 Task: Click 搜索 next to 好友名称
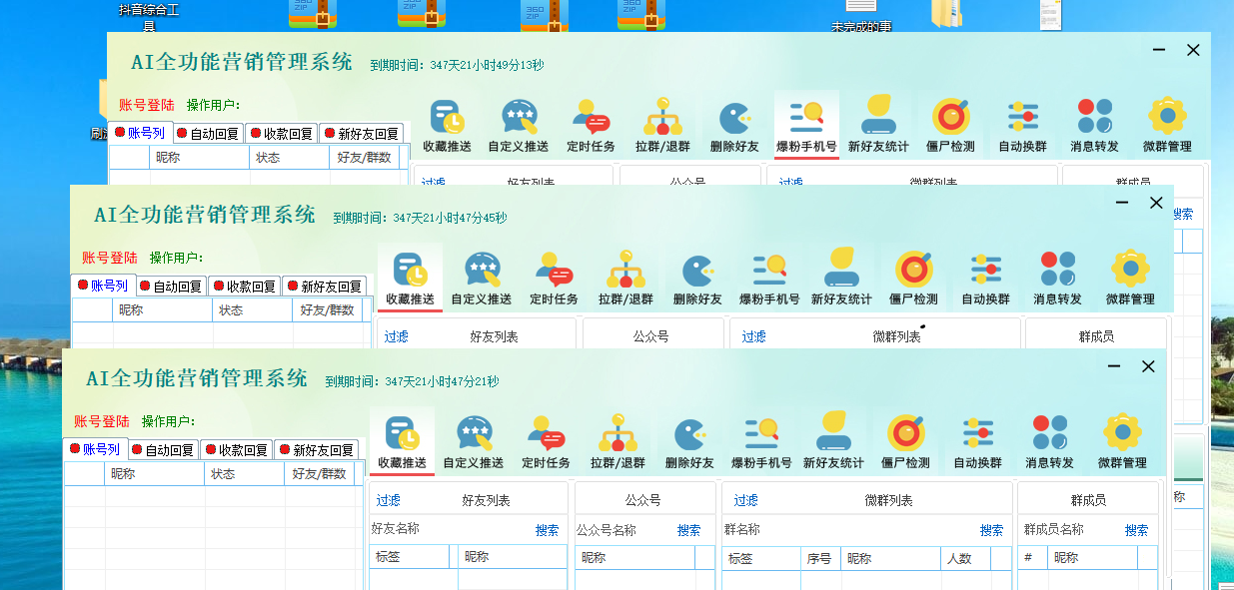tap(547, 530)
